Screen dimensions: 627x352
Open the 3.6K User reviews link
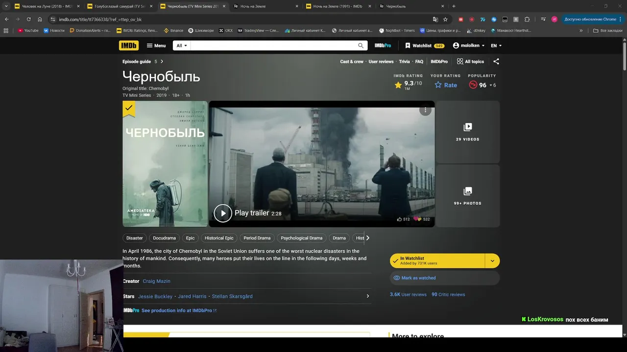pos(408,294)
